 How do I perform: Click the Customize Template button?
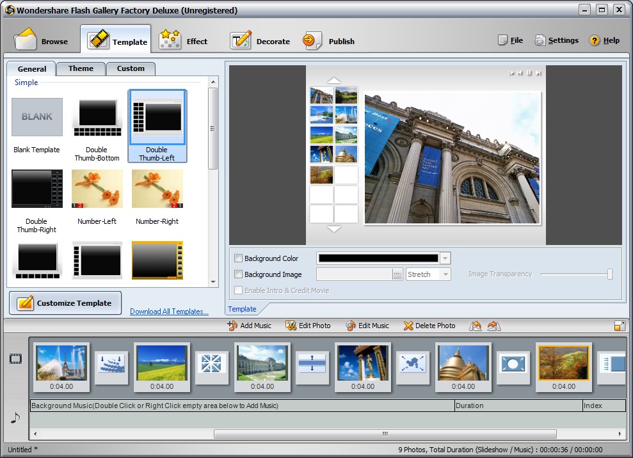click(65, 303)
